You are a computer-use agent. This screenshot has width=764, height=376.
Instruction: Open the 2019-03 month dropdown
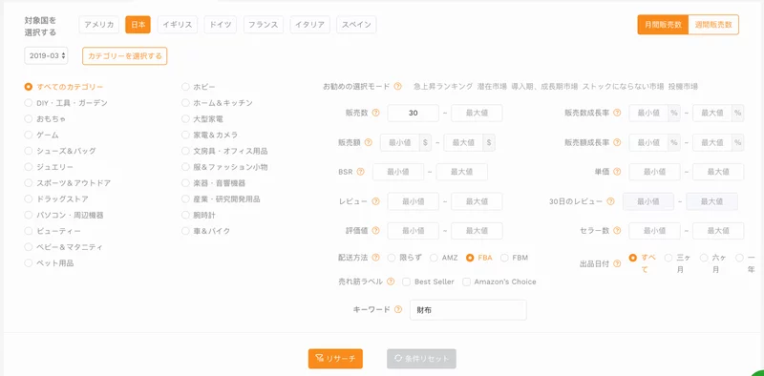[x=46, y=55]
